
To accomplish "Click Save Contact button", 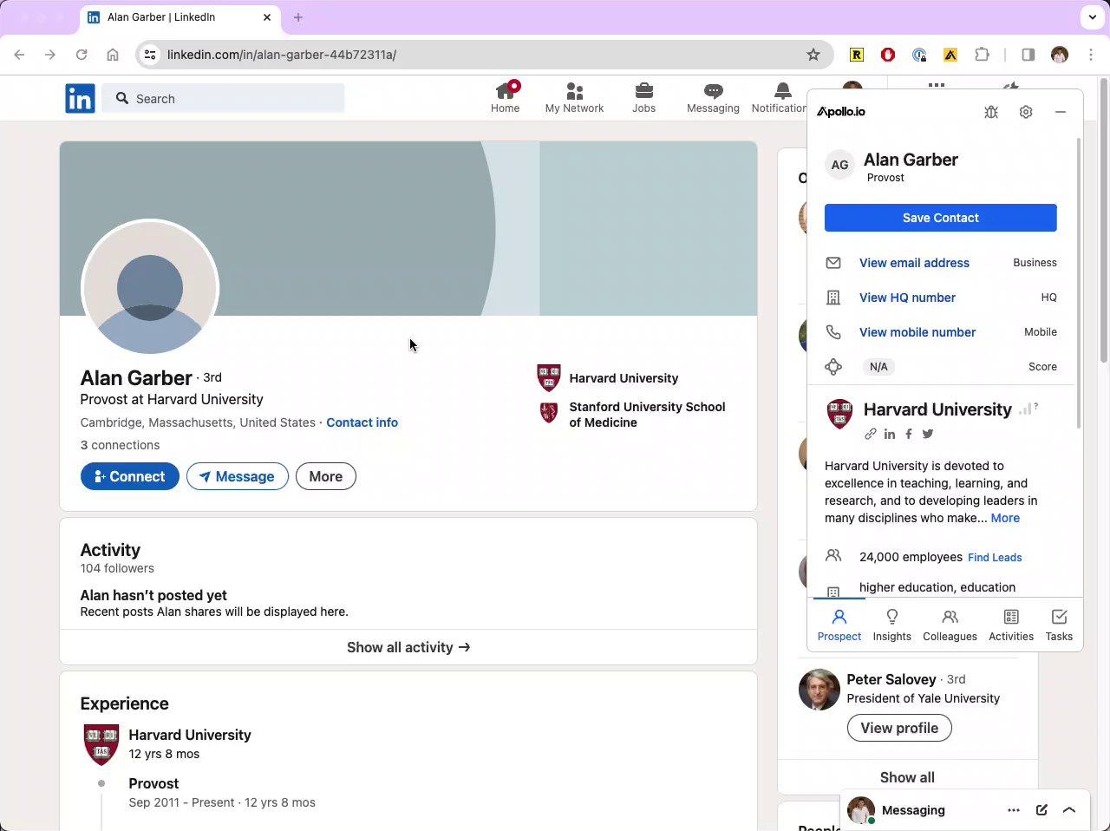I will 940,218.
